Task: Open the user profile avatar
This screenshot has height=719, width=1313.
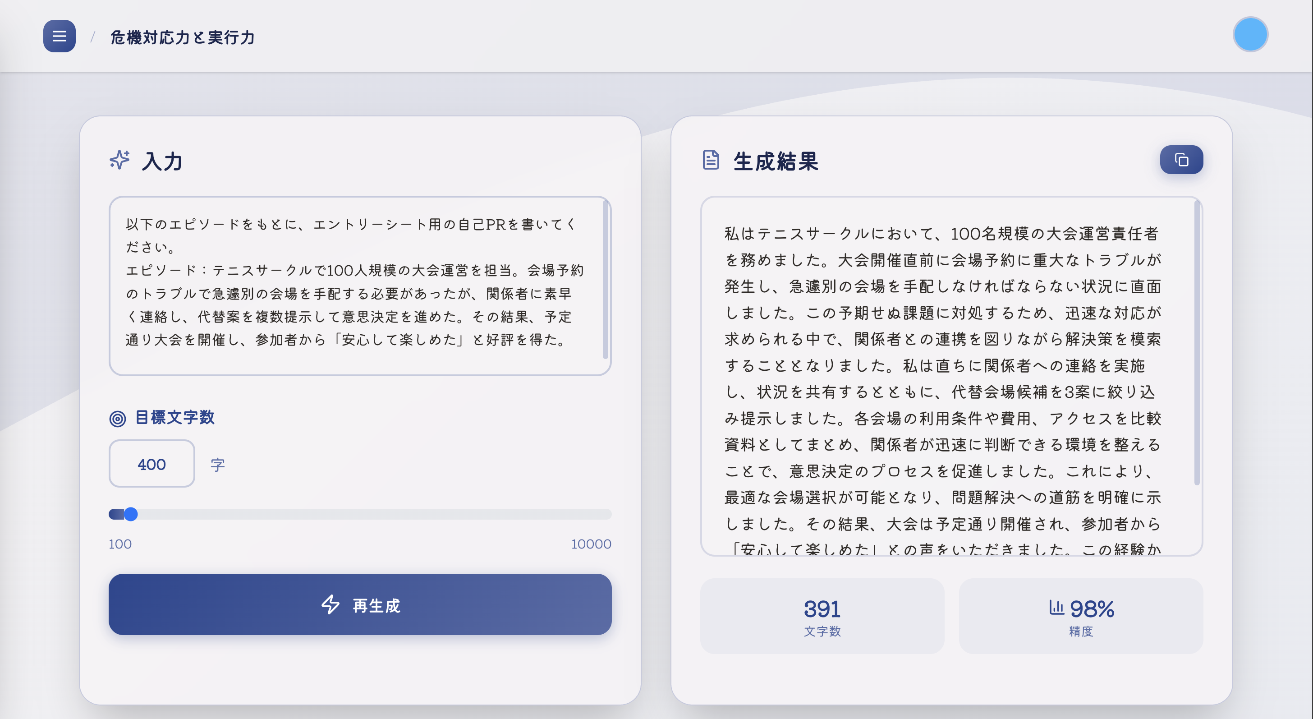Action: [x=1250, y=34]
